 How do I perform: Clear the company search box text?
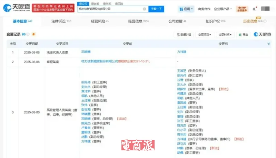144,9
